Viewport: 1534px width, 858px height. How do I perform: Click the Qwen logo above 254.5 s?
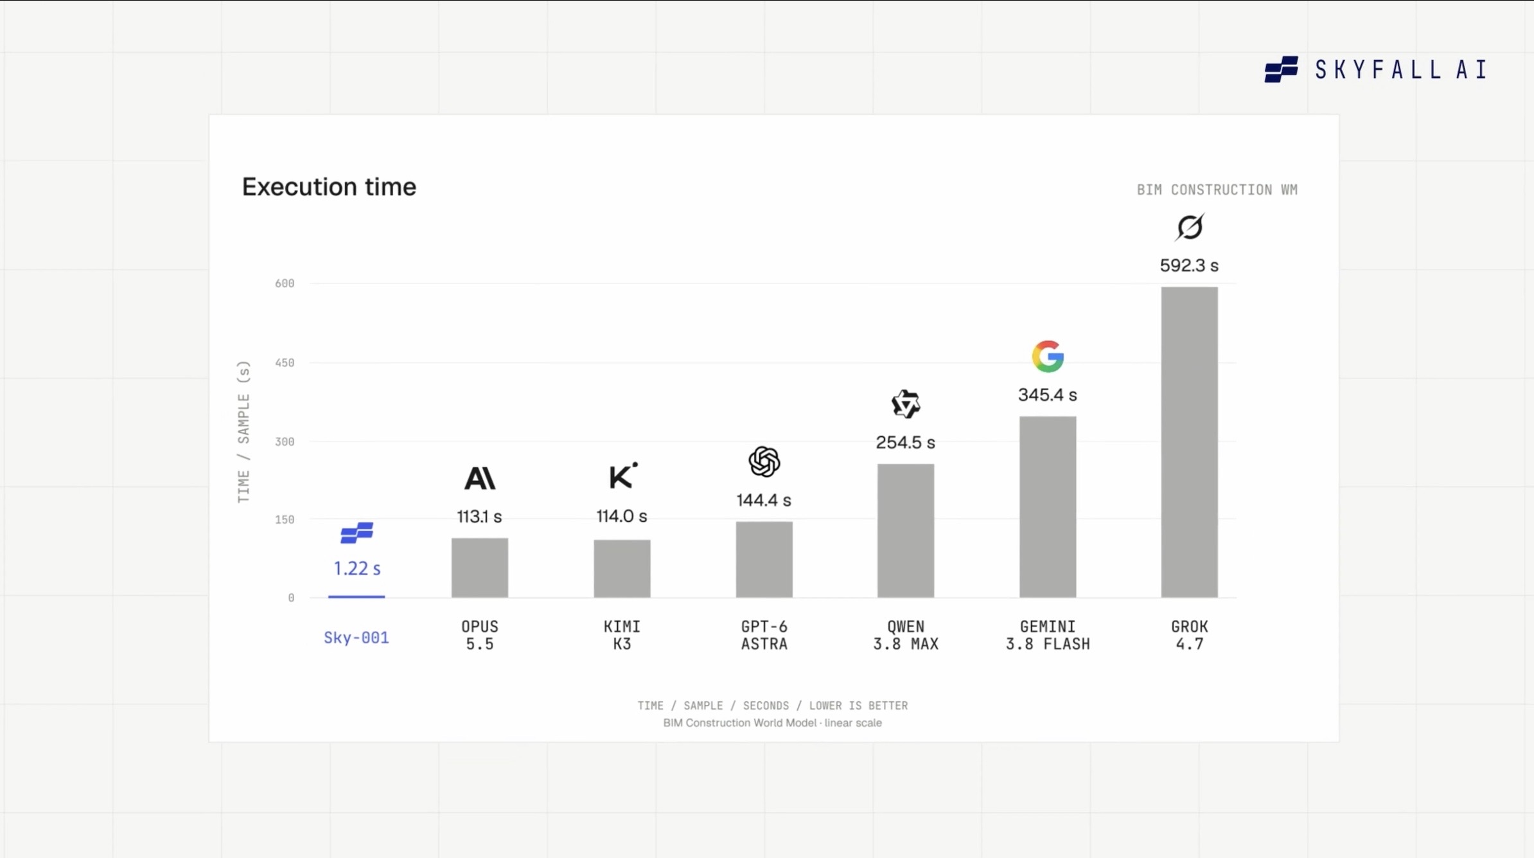coord(906,404)
